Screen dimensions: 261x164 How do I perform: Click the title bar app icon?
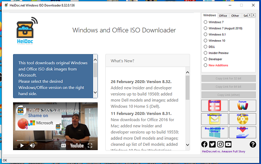(6, 5)
